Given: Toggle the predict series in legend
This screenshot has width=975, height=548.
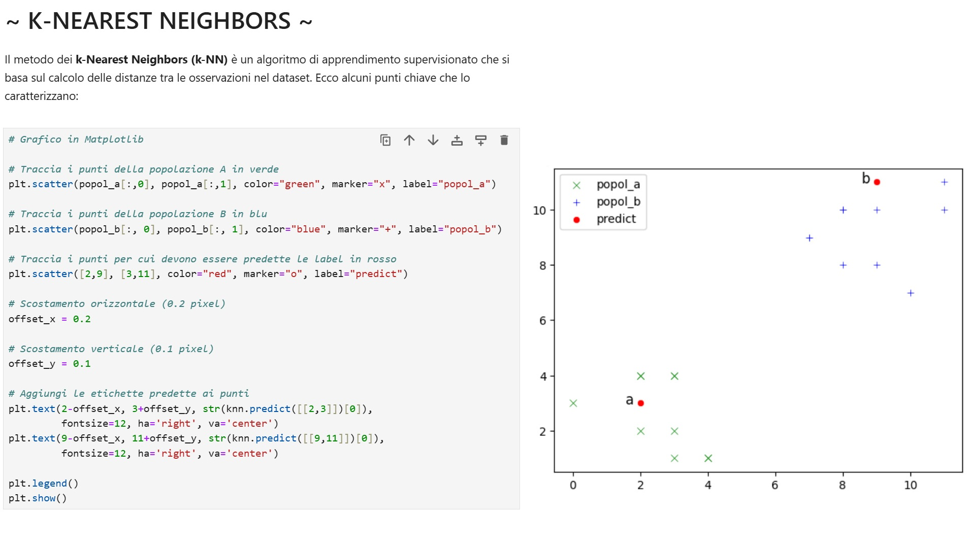Looking at the screenshot, I should [x=616, y=219].
